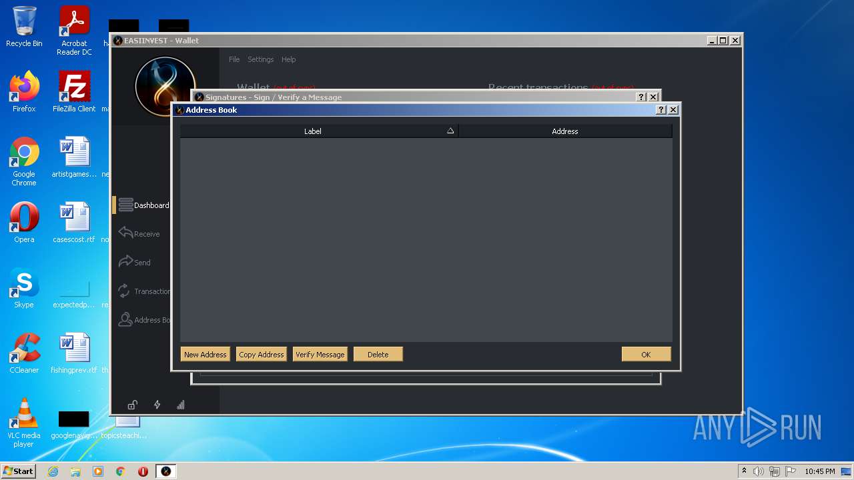Open artistgames document icon
Image resolution: width=854 pixels, height=480 pixels.
tap(74, 157)
